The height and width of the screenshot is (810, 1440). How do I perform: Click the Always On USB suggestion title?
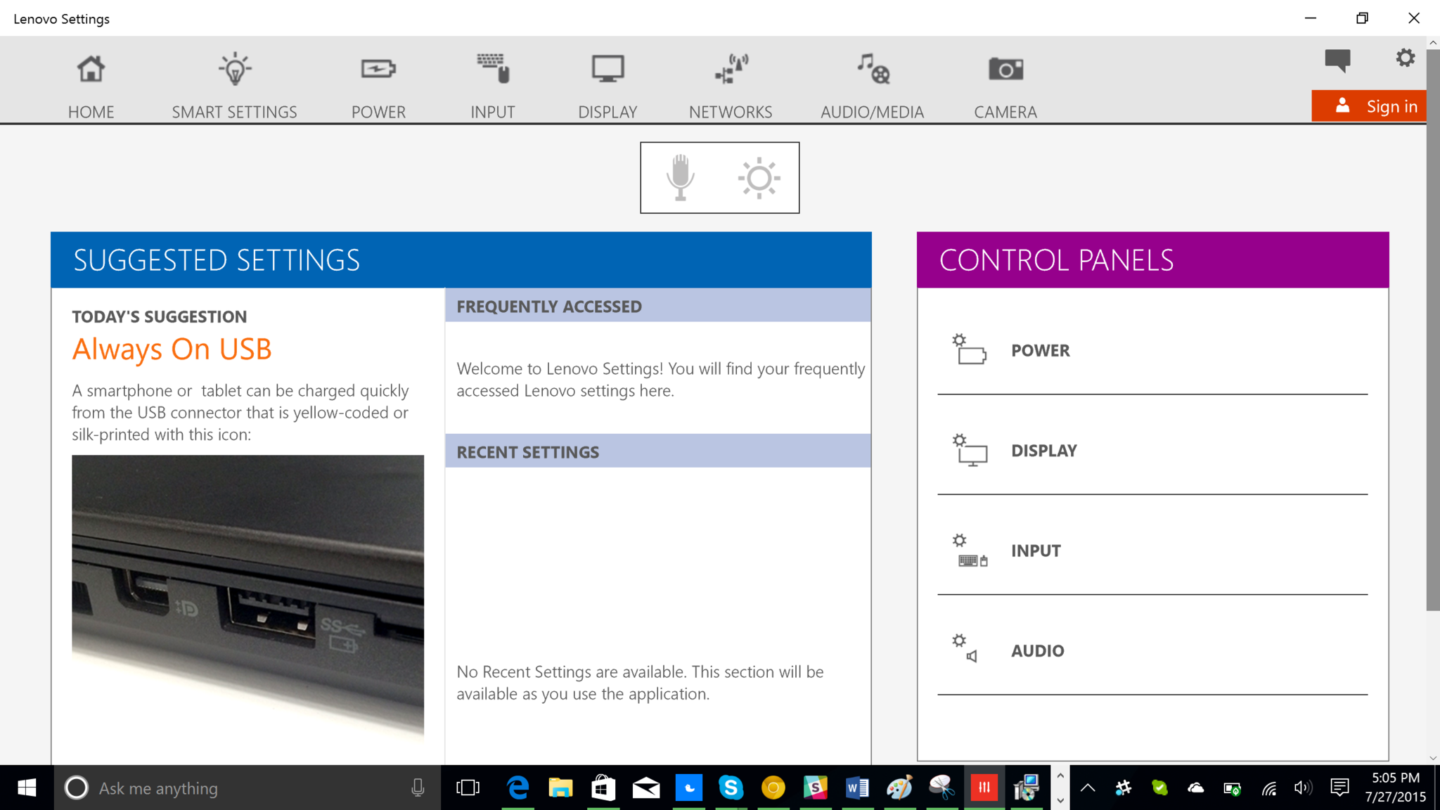[x=172, y=349]
